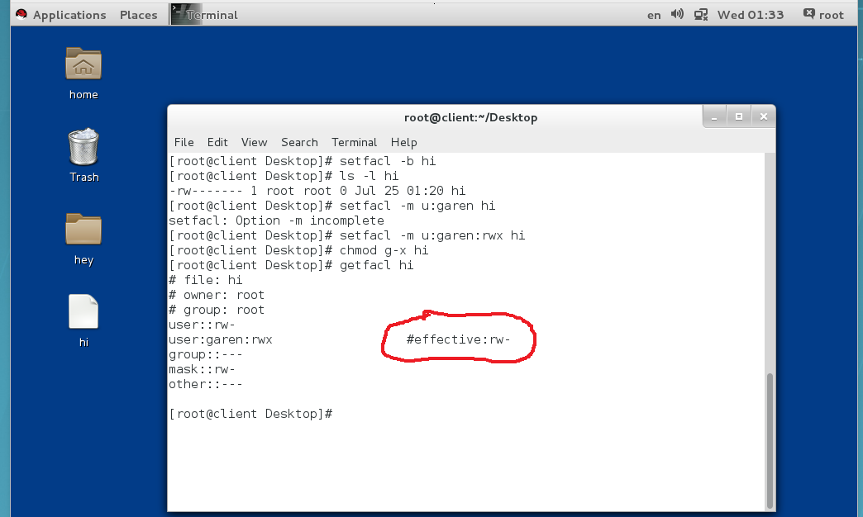Maximize the terminal window

click(739, 116)
